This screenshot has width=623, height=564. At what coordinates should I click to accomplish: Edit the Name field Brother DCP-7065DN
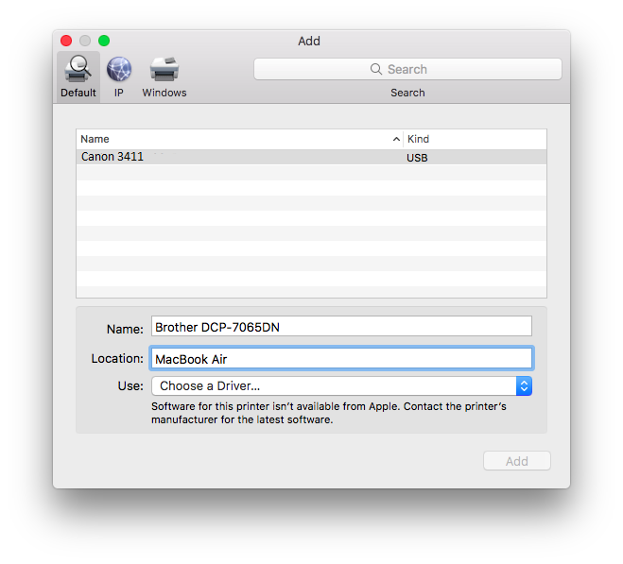[341, 327]
